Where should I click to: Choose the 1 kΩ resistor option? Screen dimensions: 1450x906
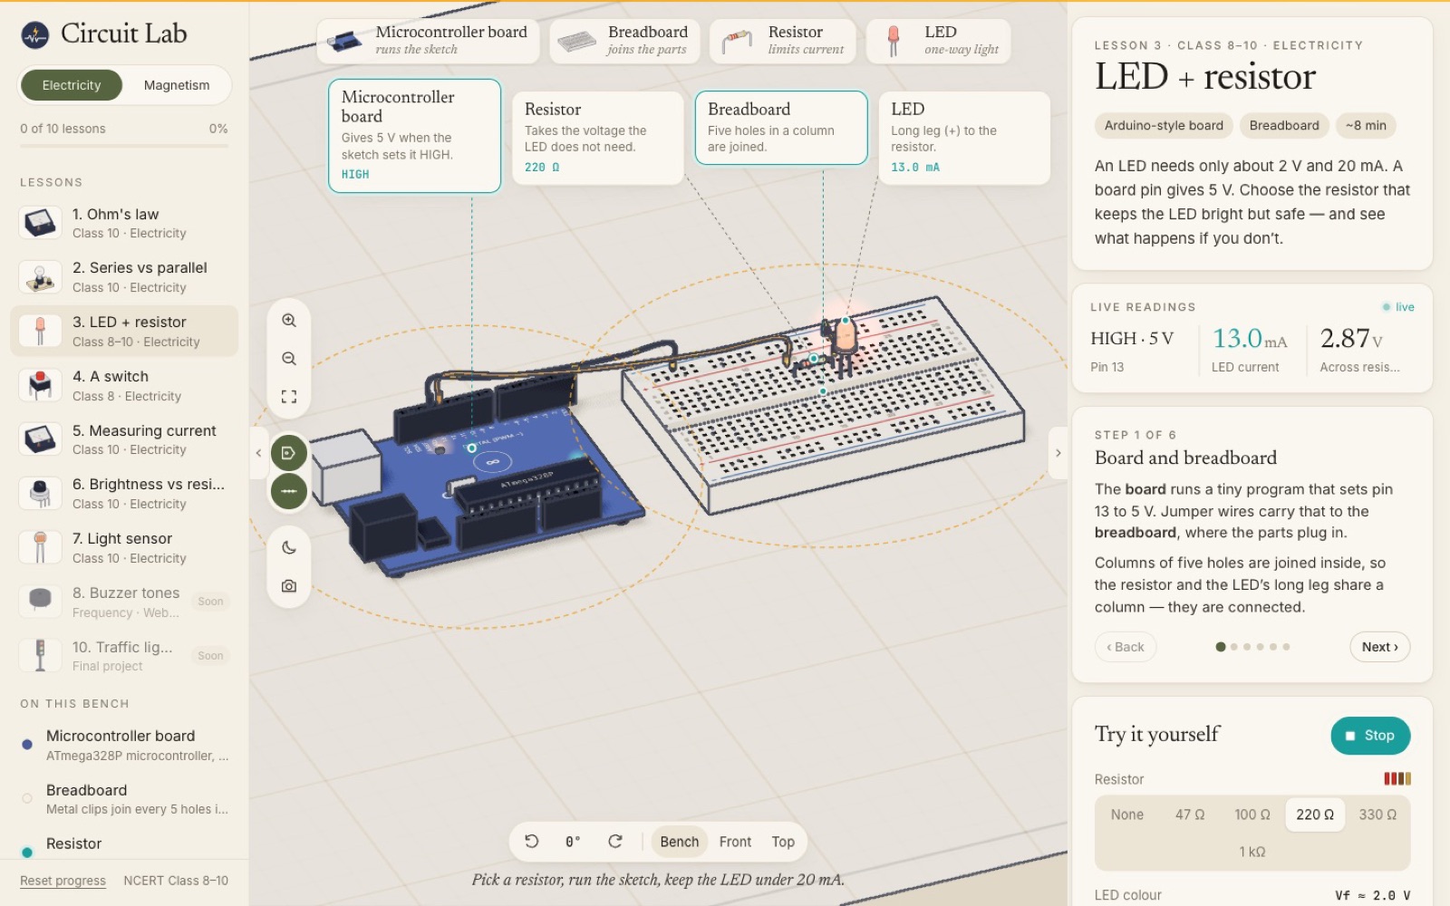[x=1252, y=852]
